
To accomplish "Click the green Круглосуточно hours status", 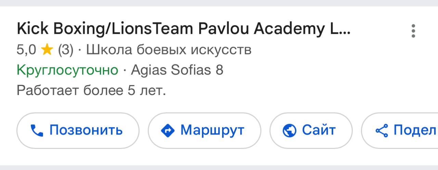I will 67,71.
